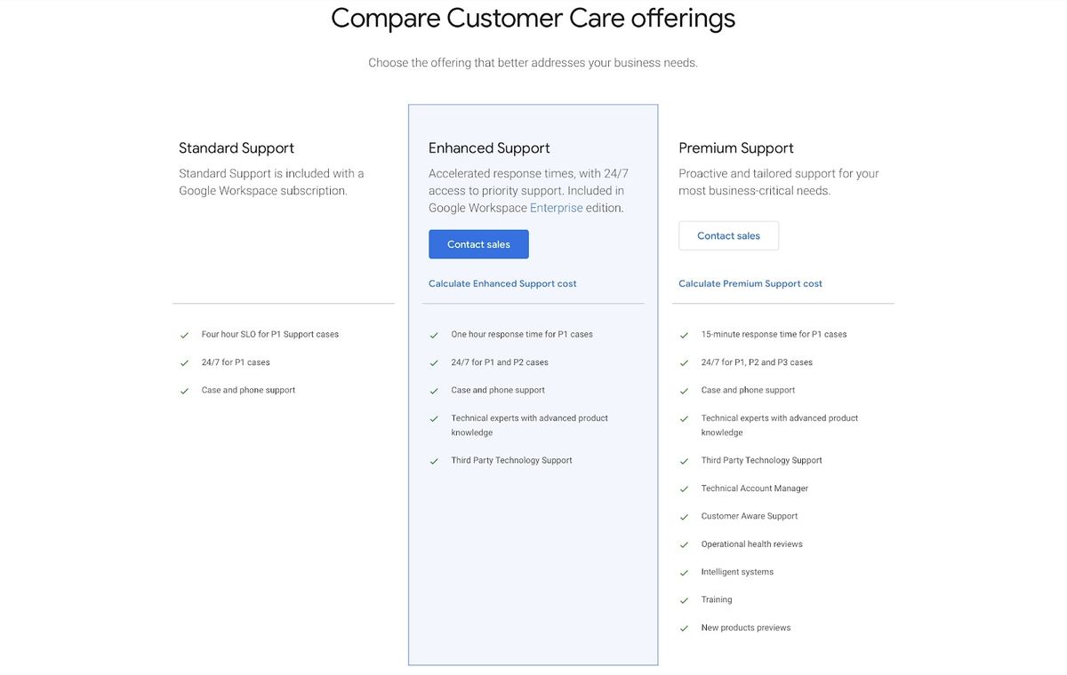1067x675 pixels.
Task: Click the checkmark beside Case and phone support under Enhanced
Action: [x=434, y=390]
